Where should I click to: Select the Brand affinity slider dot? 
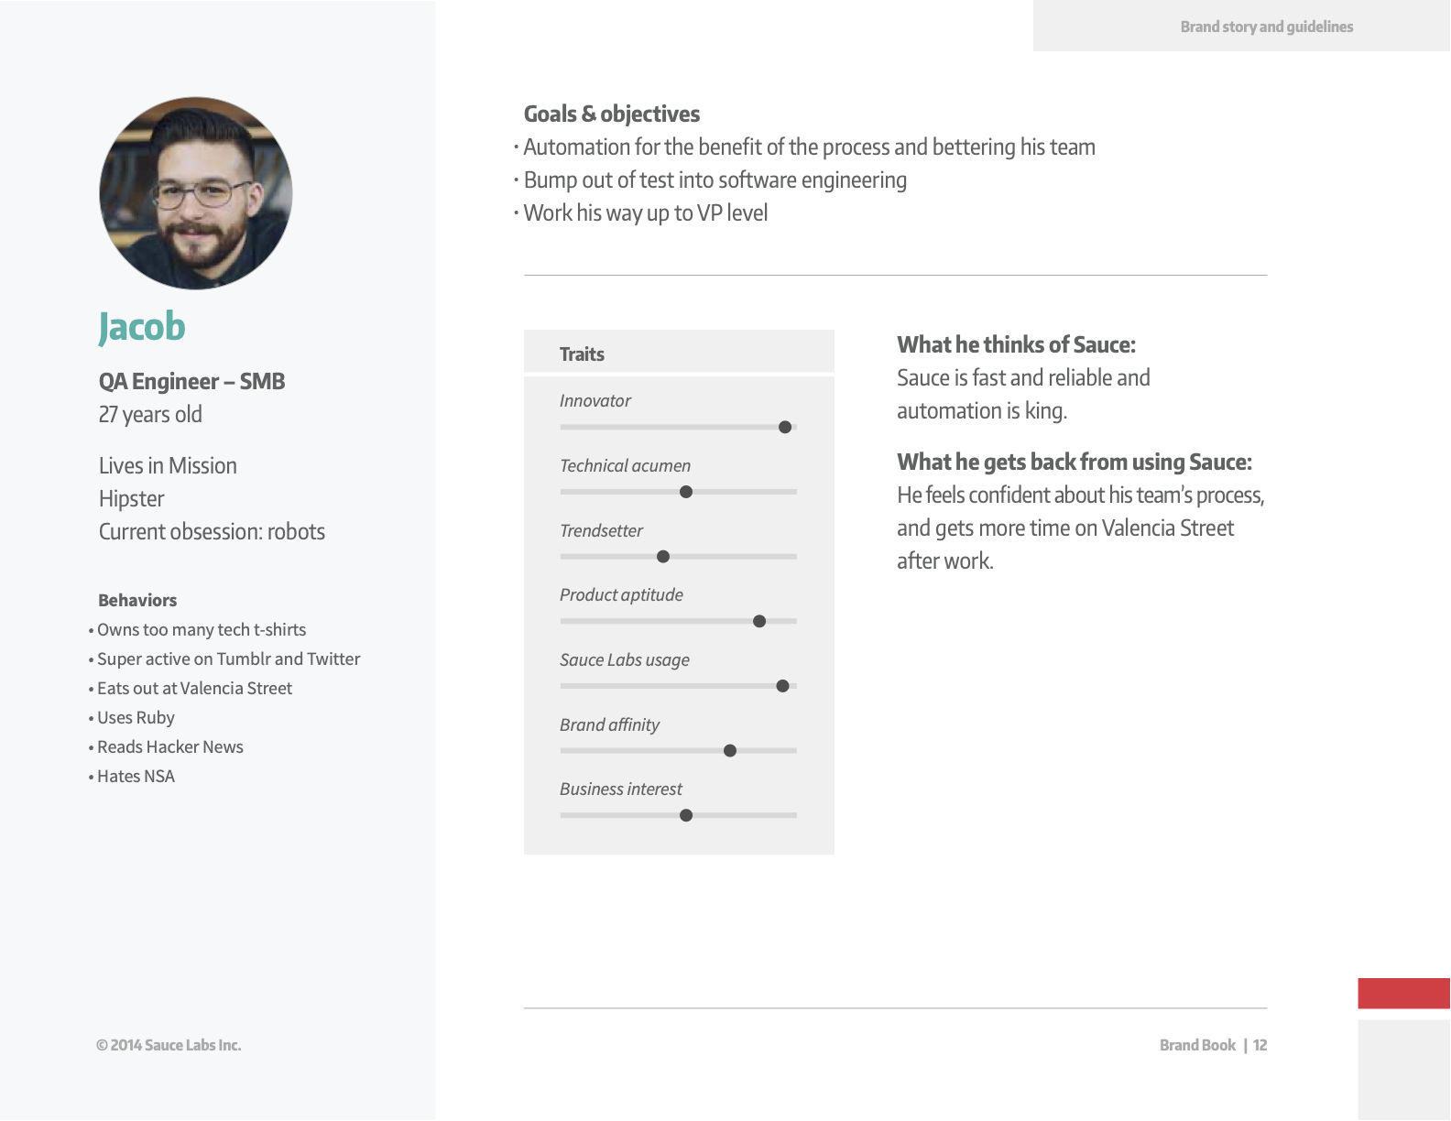(x=730, y=751)
